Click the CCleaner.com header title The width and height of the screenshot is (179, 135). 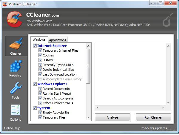(x=43, y=15)
